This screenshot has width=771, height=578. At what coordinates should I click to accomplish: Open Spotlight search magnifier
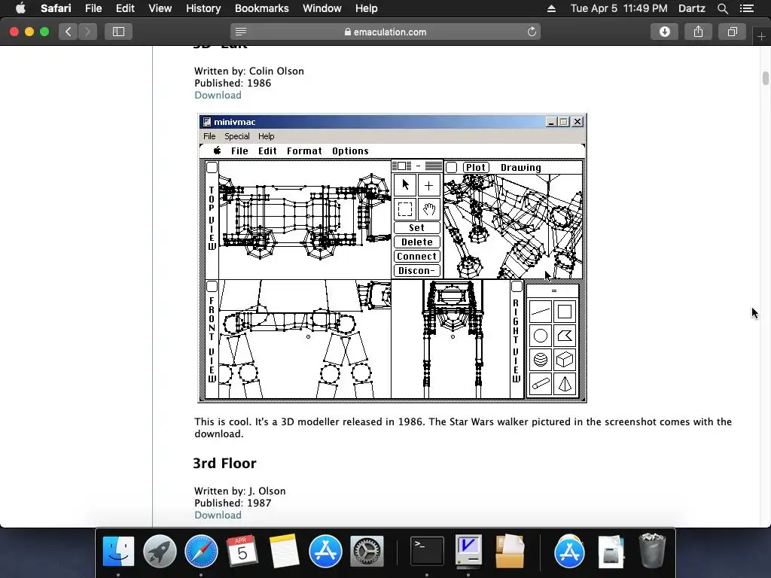(x=722, y=8)
